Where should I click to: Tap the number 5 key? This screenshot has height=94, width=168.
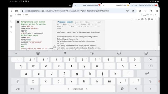coord(69,60)
